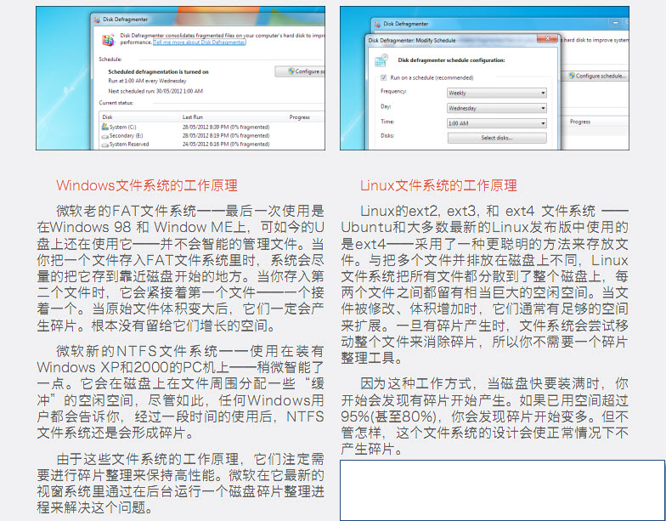The height and width of the screenshot is (521, 666).
Task: Click the Disk Defragmenter title icon in right screenshot
Action: point(377,24)
